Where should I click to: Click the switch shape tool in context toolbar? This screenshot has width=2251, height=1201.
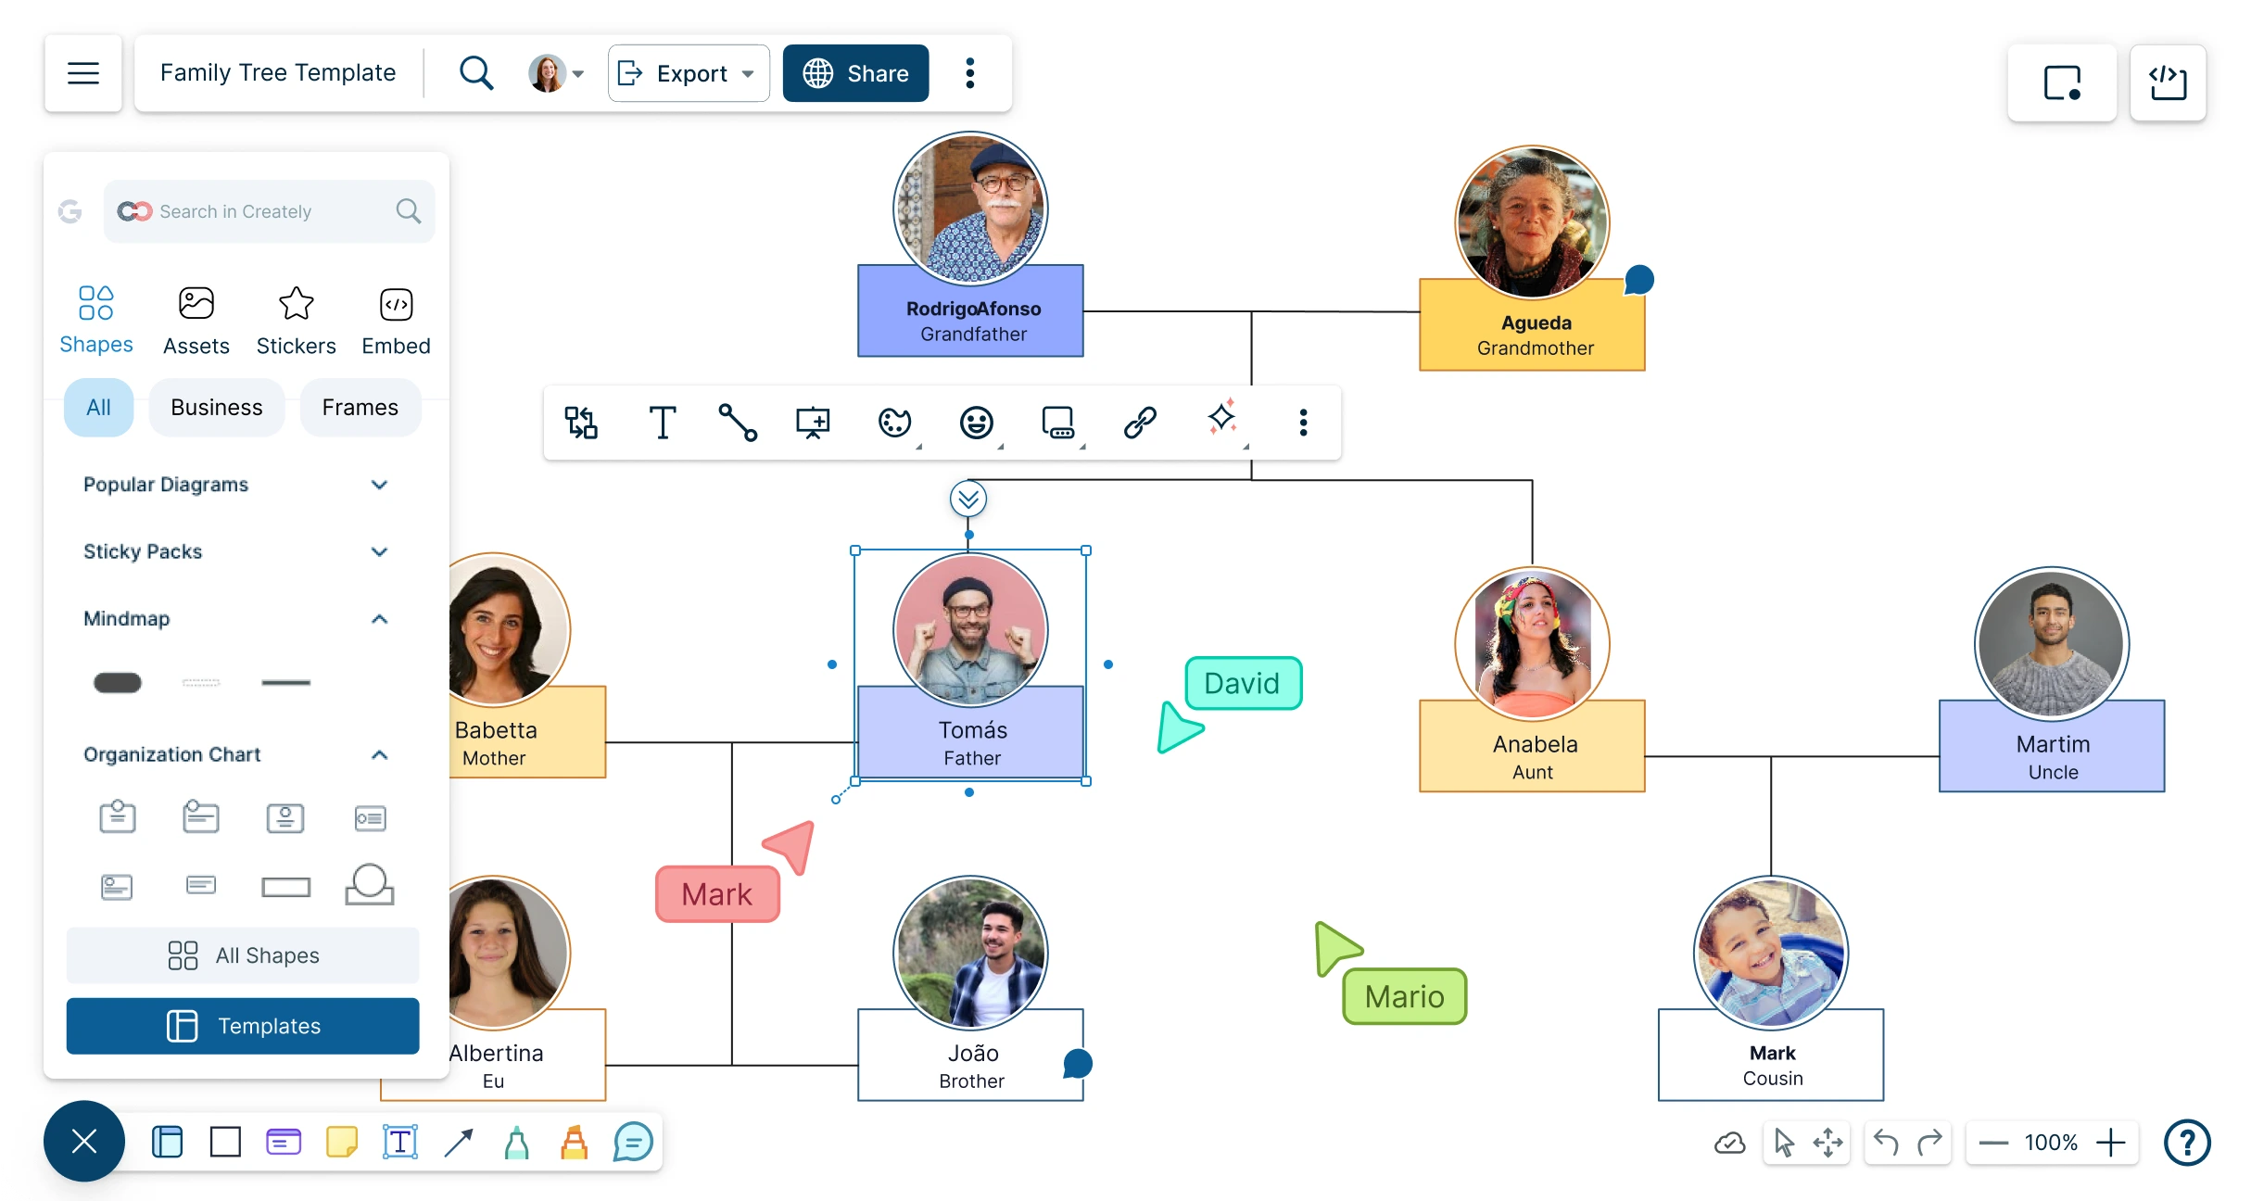[581, 423]
